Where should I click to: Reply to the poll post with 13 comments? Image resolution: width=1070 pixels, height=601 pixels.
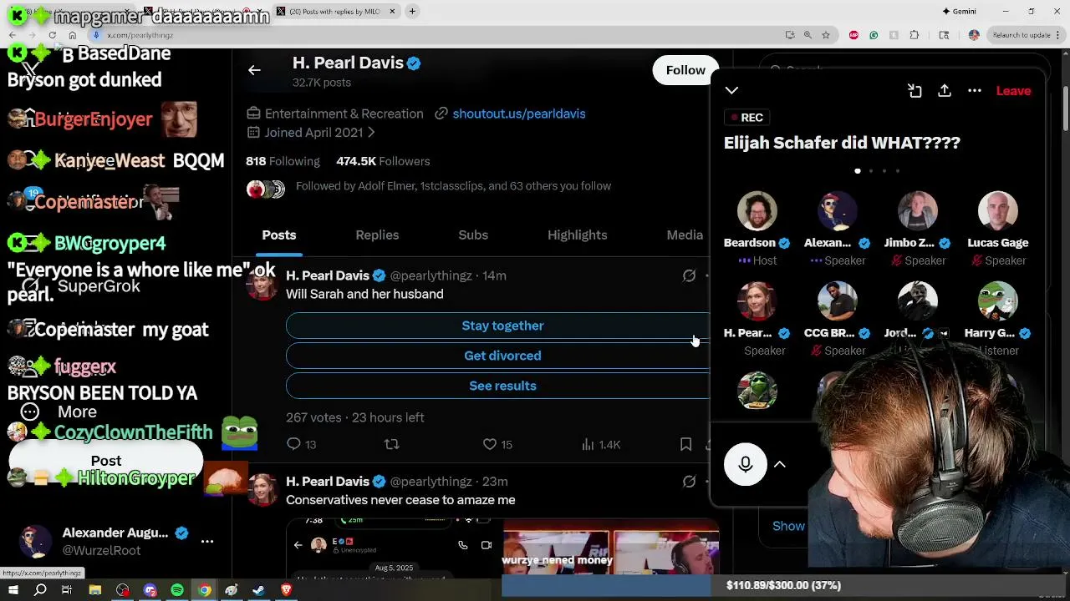[x=301, y=444]
